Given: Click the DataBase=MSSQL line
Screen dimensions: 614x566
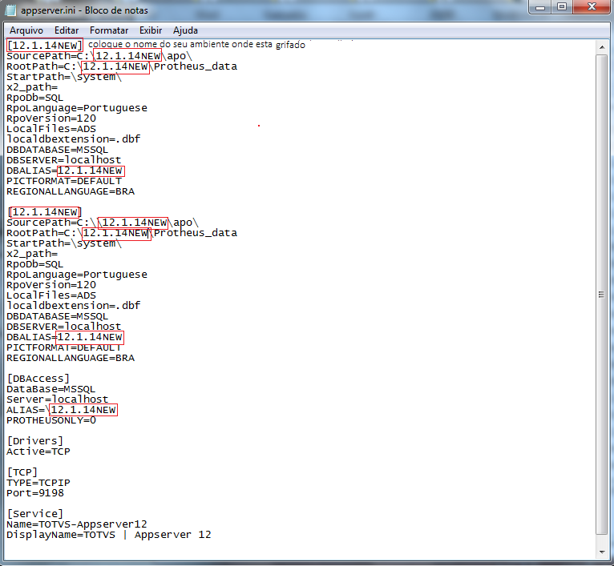Looking at the screenshot, I should pyautogui.click(x=51, y=389).
